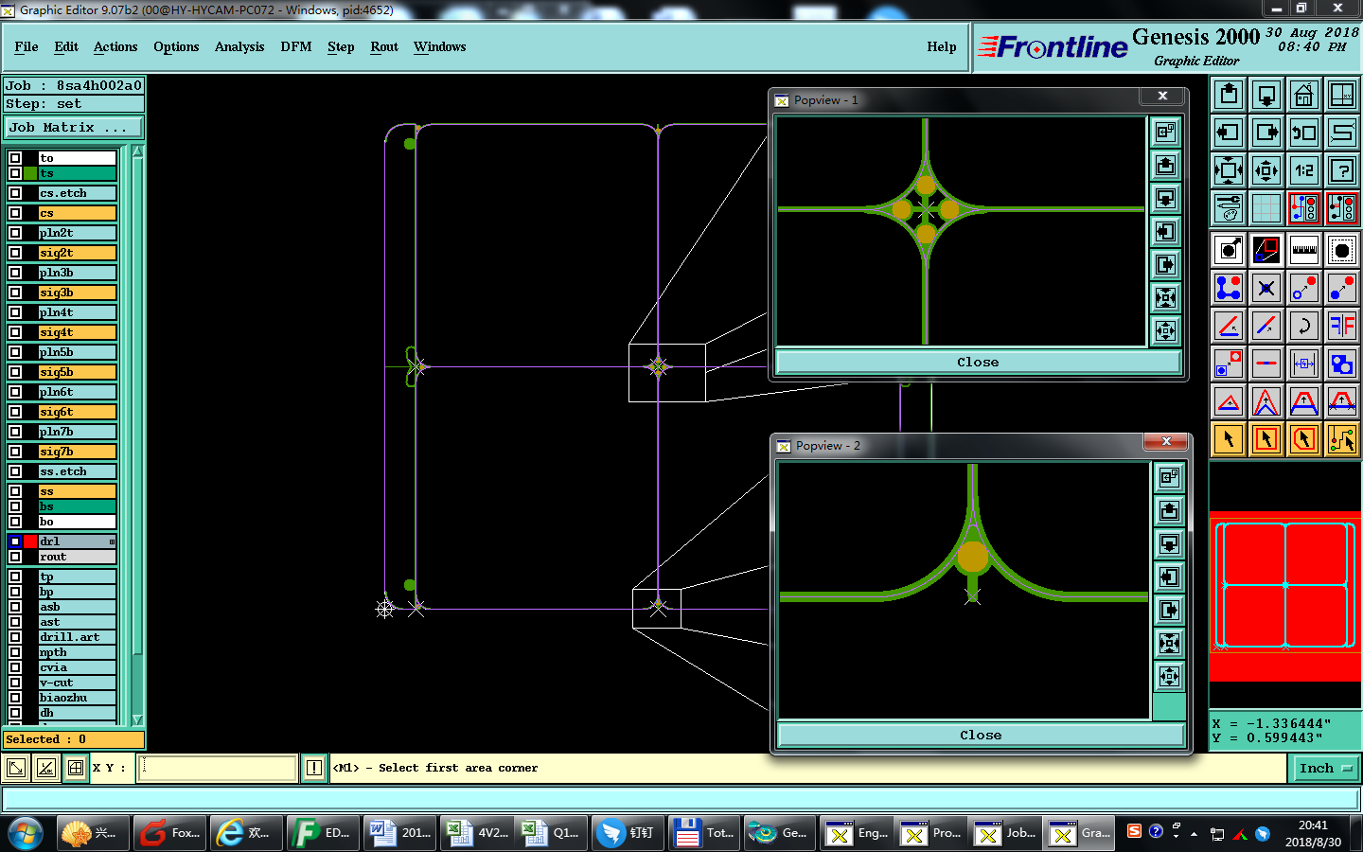Click the angle line edit tool icon
Viewport: 1363px width, 852px height.
coord(1229,326)
